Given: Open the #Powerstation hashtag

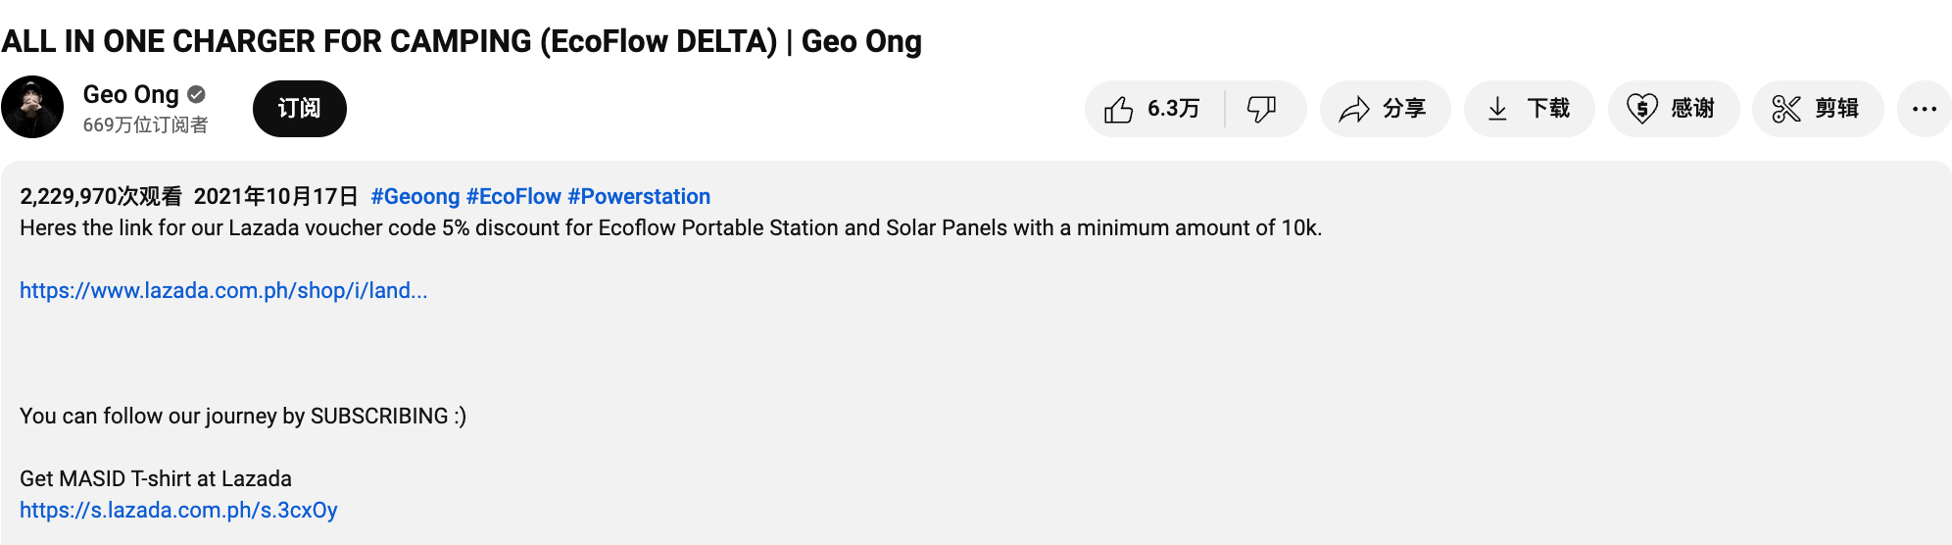Looking at the screenshot, I should tap(639, 196).
